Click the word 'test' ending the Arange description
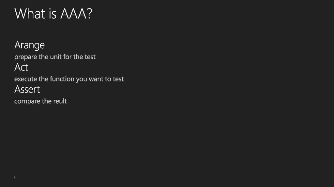Image resolution: width=334 pixels, height=187 pixels. click(90, 57)
